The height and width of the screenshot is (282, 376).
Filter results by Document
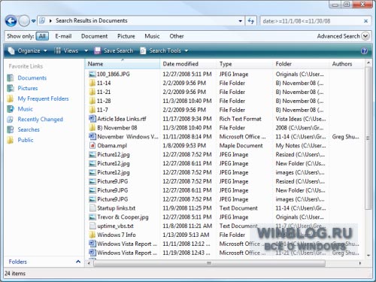[94, 36]
